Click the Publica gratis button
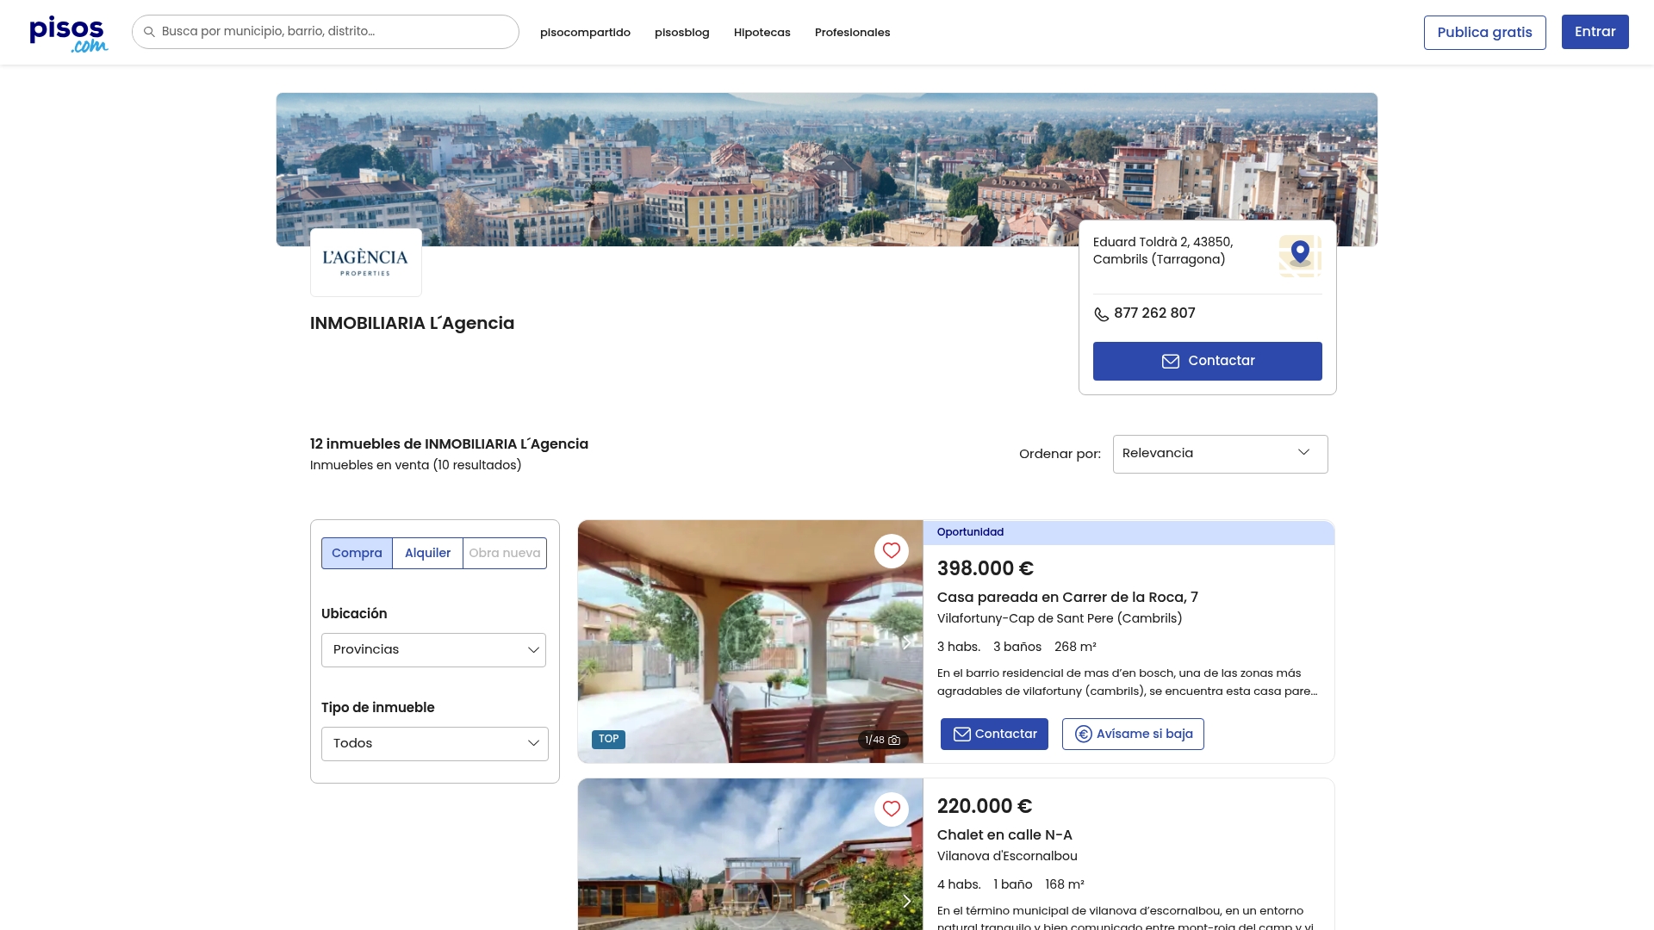Screen dimensions: 1654x930 click(1484, 33)
